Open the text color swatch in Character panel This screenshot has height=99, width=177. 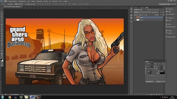point(162,73)
